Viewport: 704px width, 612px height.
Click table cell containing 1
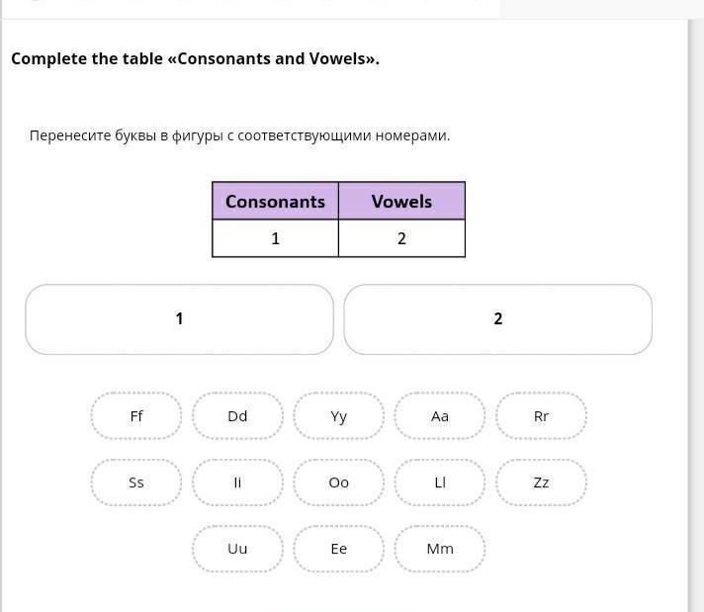275,238
